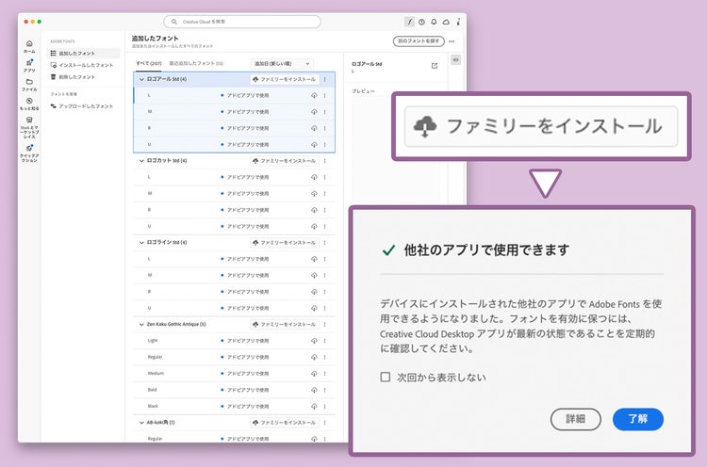The height and width of the screenshot is (467, 707).
Task: Click cloud install icon for ロゴカット Std B
Action: pos(314,210)
